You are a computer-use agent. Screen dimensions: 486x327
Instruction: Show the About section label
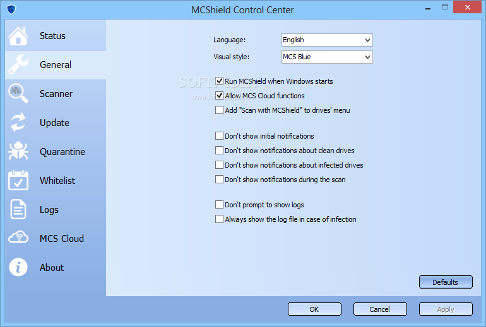click(52, 267)
